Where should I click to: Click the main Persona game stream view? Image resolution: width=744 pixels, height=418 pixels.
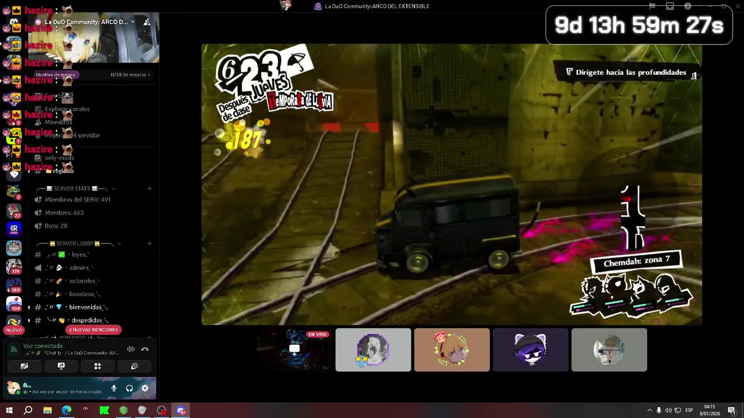452,184
